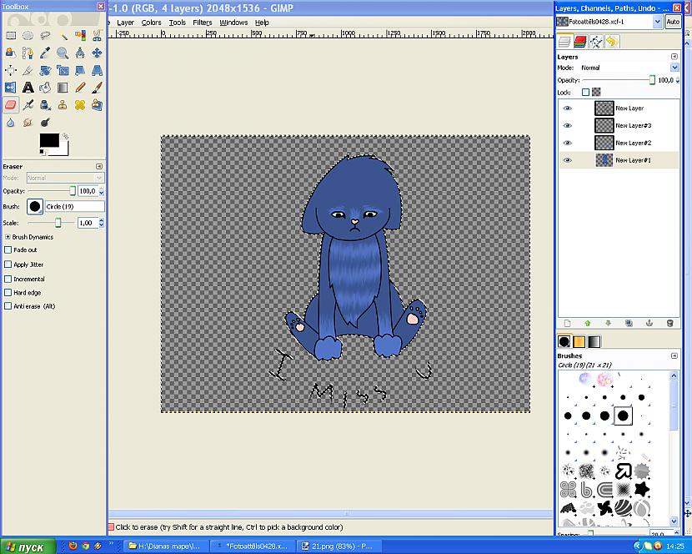This screenshot has width=692, height=554.
Task: Switch to 21.png taskbar window
Action: 338,546
